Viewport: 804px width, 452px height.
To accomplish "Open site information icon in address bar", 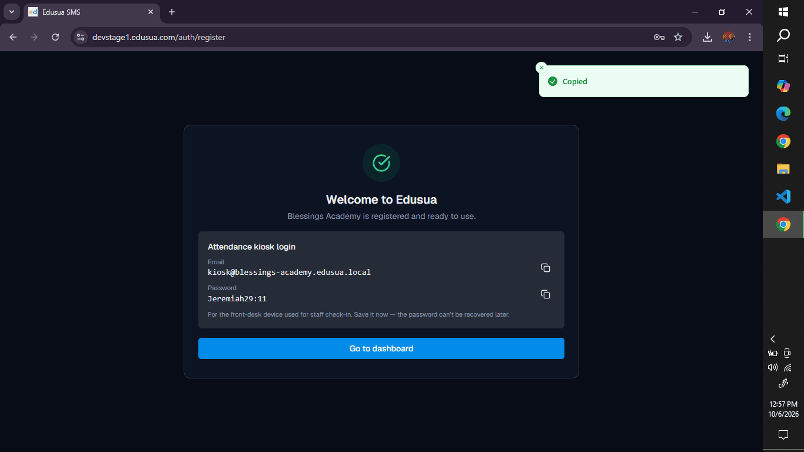I will point(81,37).
